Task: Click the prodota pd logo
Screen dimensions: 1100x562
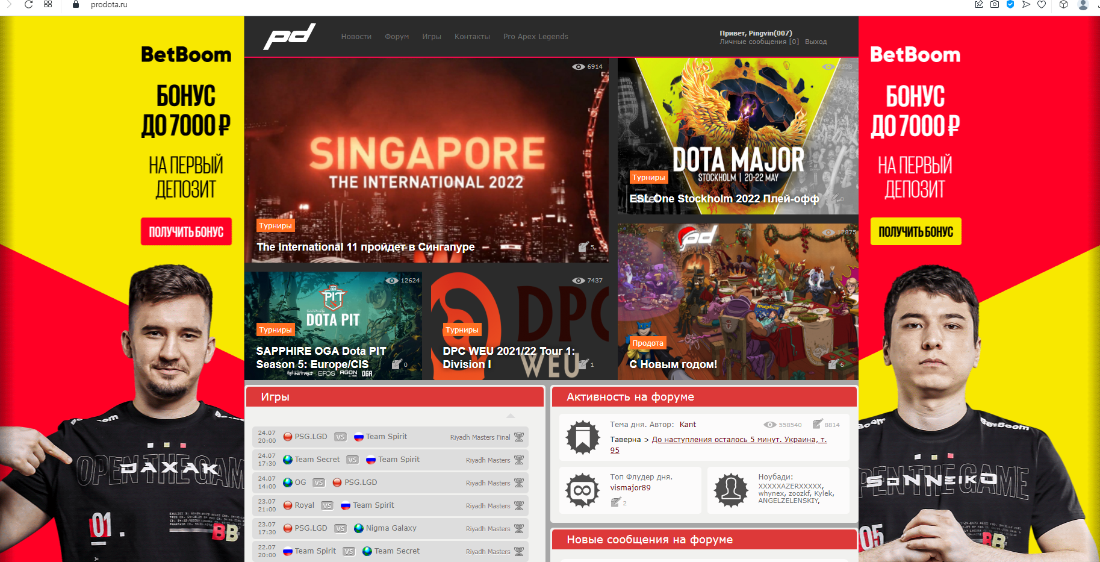Action: coord(290,36)
